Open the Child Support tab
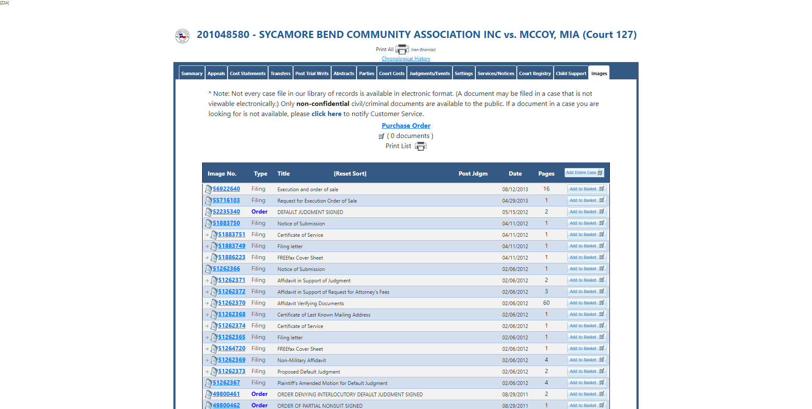This screenshot has width=812, height=409. click(x=571, y=73)
